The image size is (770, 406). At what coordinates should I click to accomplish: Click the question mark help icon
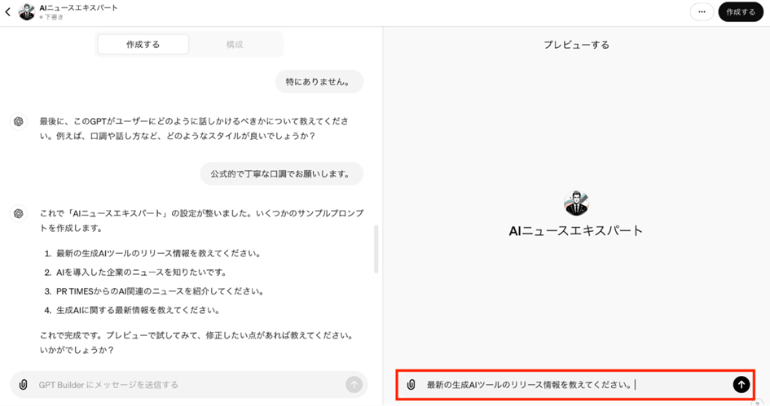[756, 403]
